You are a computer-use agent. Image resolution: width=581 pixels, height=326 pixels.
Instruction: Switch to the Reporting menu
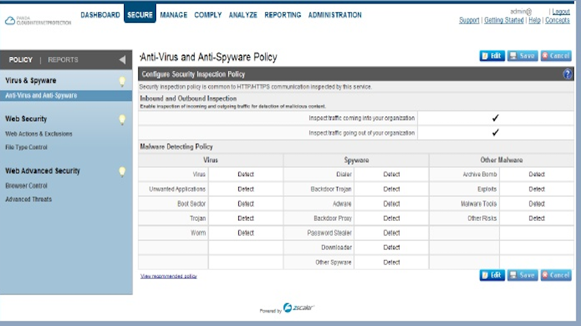[x=283, y=15]
